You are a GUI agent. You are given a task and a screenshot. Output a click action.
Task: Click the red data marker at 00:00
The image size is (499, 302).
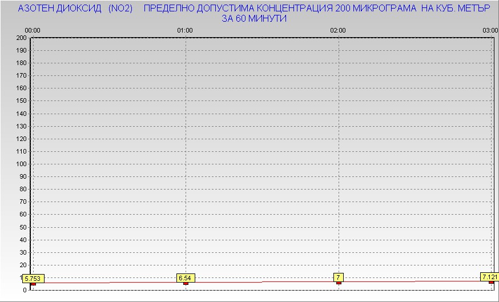[33, 284]
